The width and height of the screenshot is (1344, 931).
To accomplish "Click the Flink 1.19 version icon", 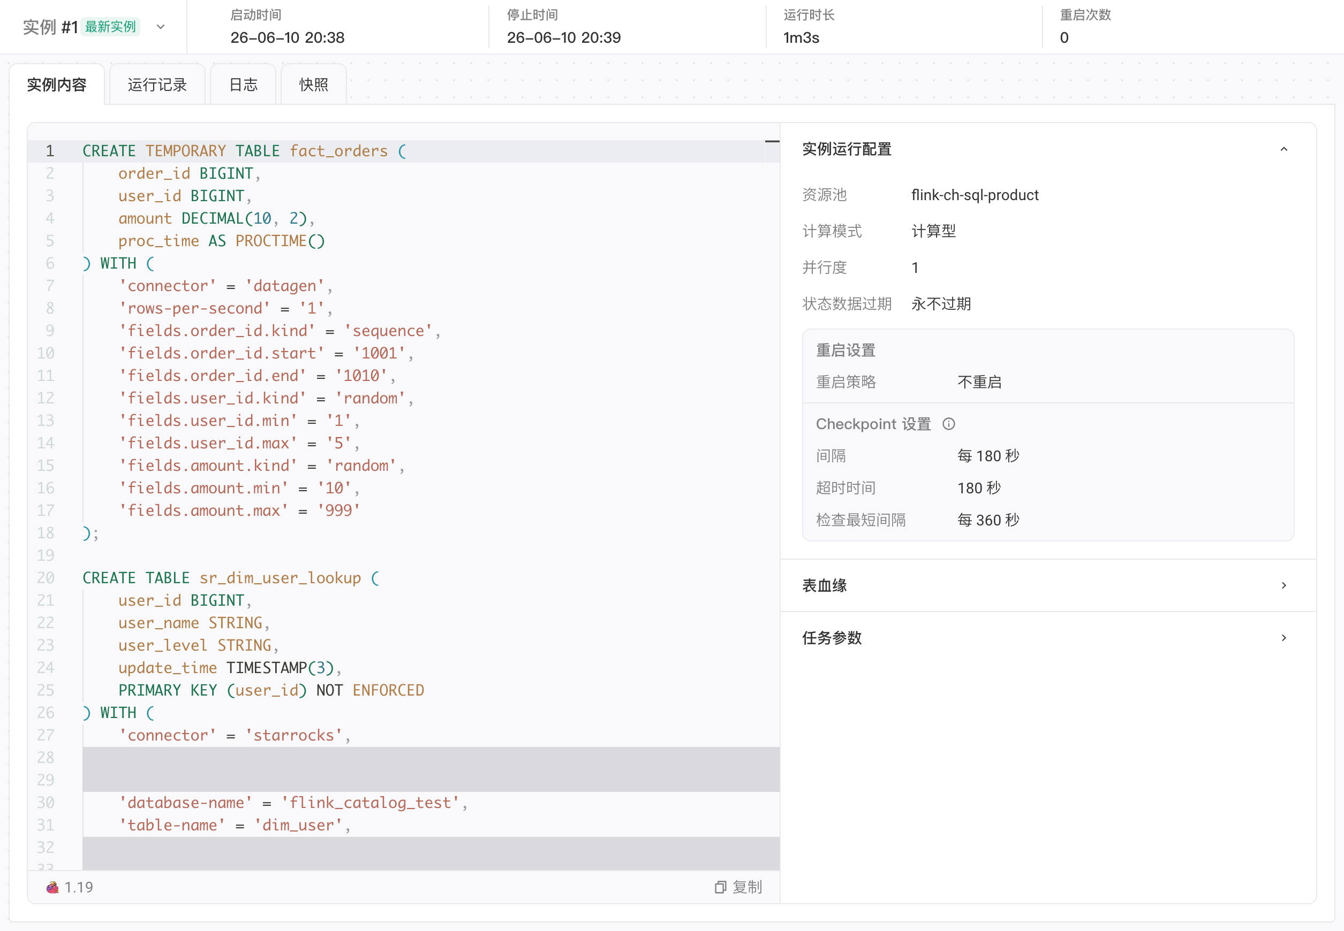I will click(52, 887).
